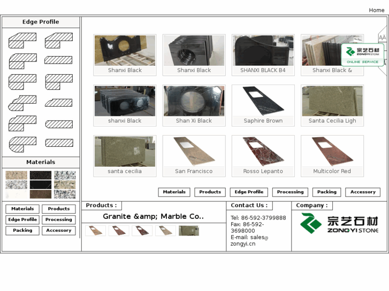389x291 pixels.
Task: Click the Materials button in the left sidebar
Action: pyautogui.click(x=22, y=209)
